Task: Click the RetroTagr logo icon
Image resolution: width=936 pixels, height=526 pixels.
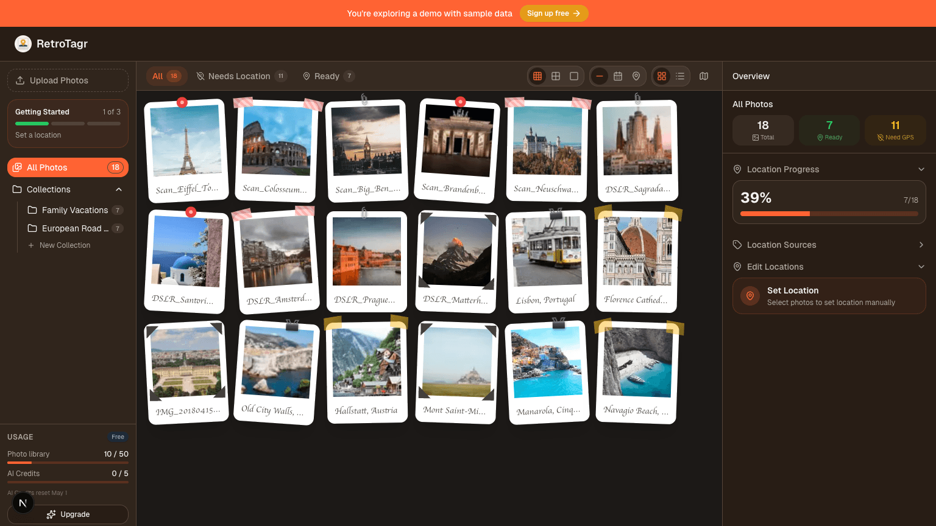Action: 23,44
